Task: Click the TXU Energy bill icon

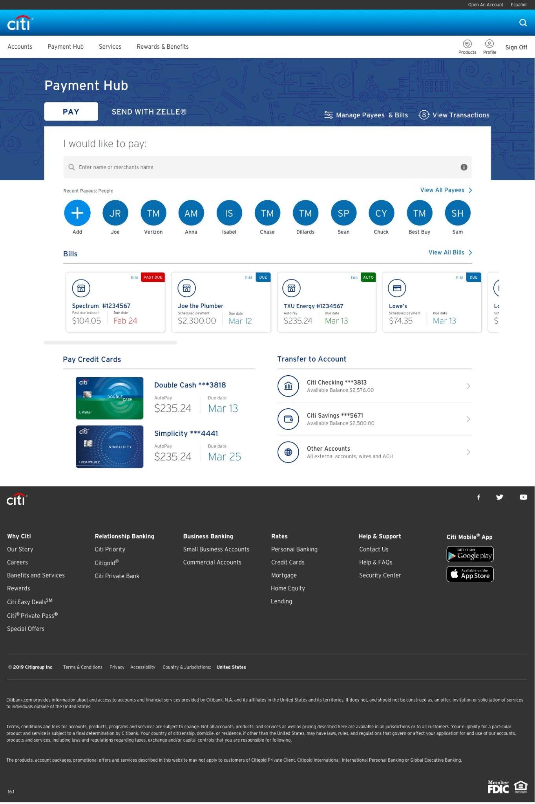Action: (x=292, y=288)
